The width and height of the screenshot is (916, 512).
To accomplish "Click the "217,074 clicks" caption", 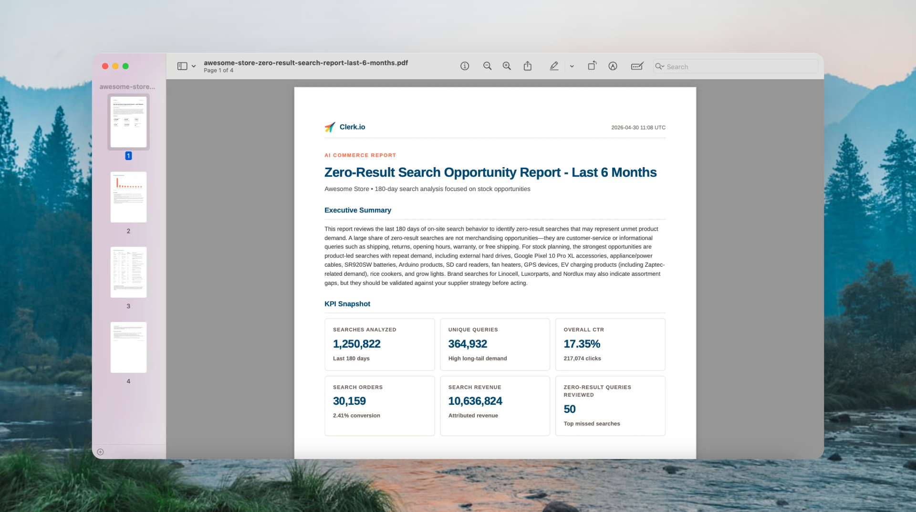I will [x=583, y=359].
